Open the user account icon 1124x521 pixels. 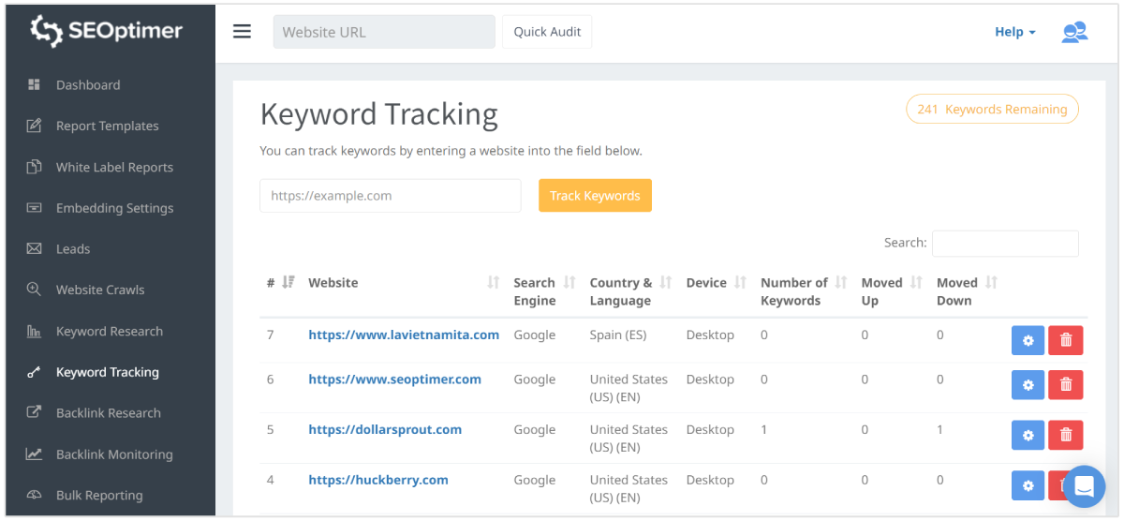click(x=1073, y=33)
